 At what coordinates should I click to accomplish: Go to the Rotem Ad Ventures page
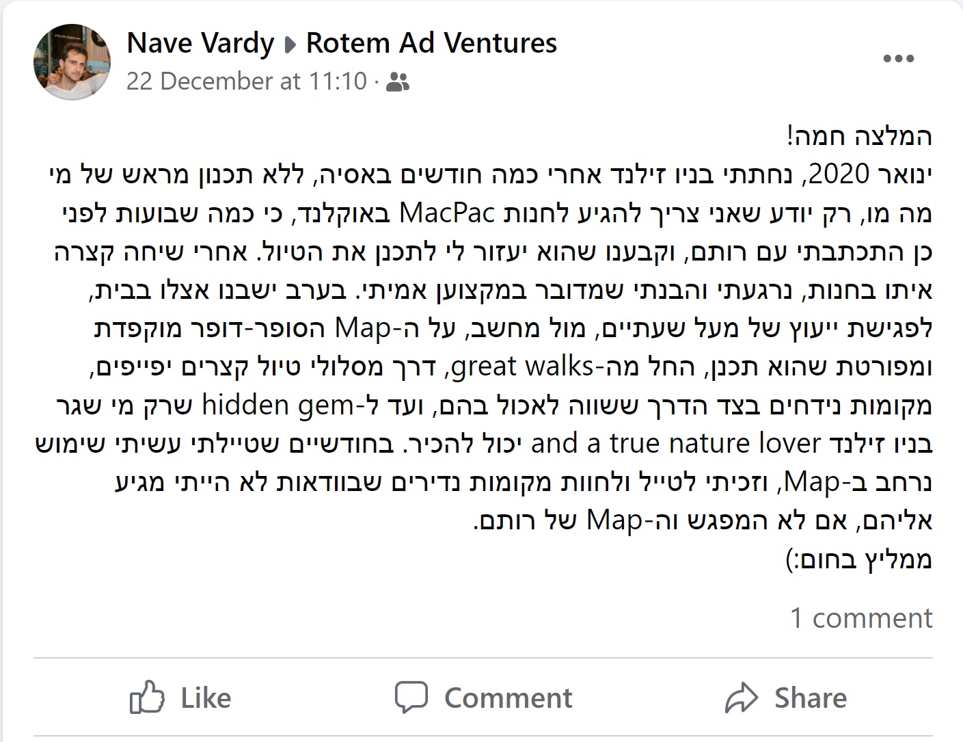pyautogui.click(x=431, y=43)
